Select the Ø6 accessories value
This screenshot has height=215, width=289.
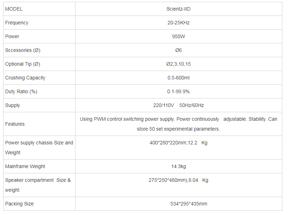[x=178, y=50]
